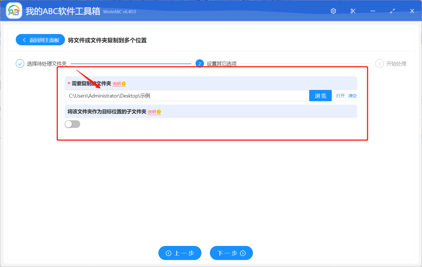Enable the 将该文件夹作为目标位置的子文件夹 switch

(x=72, y=124)
